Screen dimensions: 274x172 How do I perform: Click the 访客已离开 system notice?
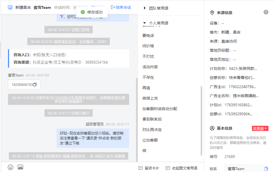click(x=68, y=113)
